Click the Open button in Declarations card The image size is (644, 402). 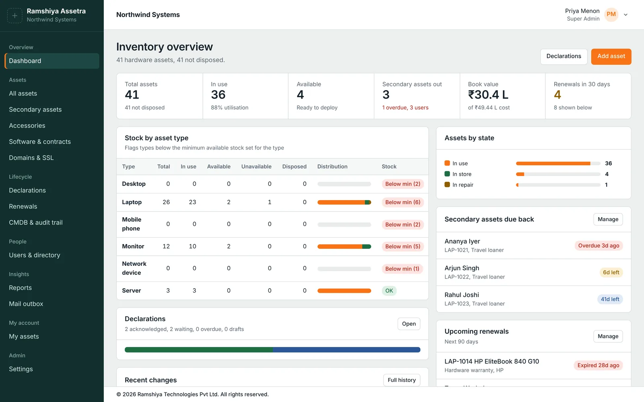(409, 324)
